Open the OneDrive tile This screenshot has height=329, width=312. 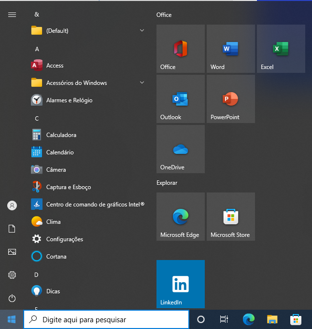coord(181,149)
